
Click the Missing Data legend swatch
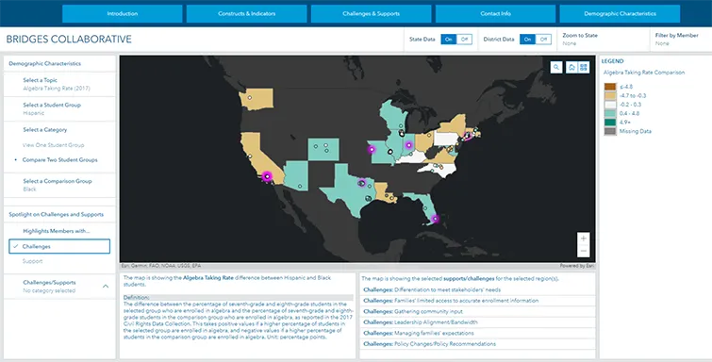610,131
